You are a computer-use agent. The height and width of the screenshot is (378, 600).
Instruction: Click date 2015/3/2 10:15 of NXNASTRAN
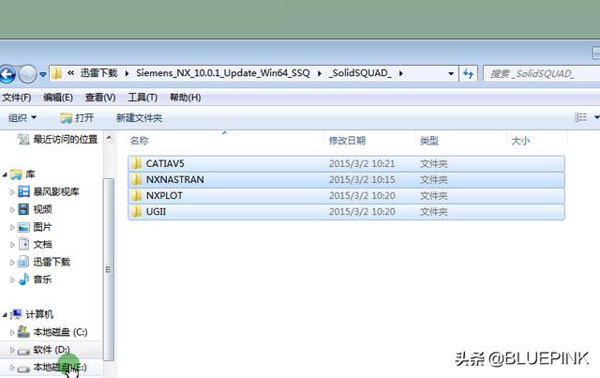coord(362,179)
